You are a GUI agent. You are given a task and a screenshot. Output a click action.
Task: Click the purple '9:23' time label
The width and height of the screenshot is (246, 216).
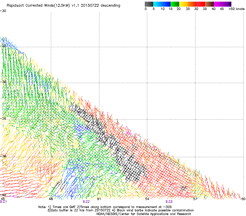point(169,202)
